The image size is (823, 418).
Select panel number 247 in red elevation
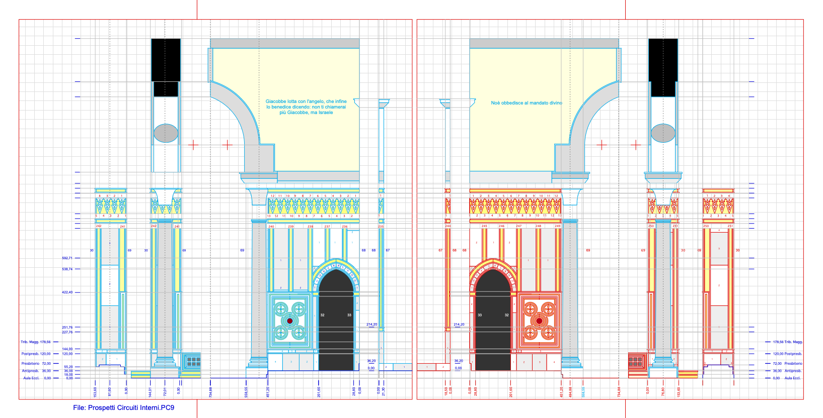click(518, 226)
